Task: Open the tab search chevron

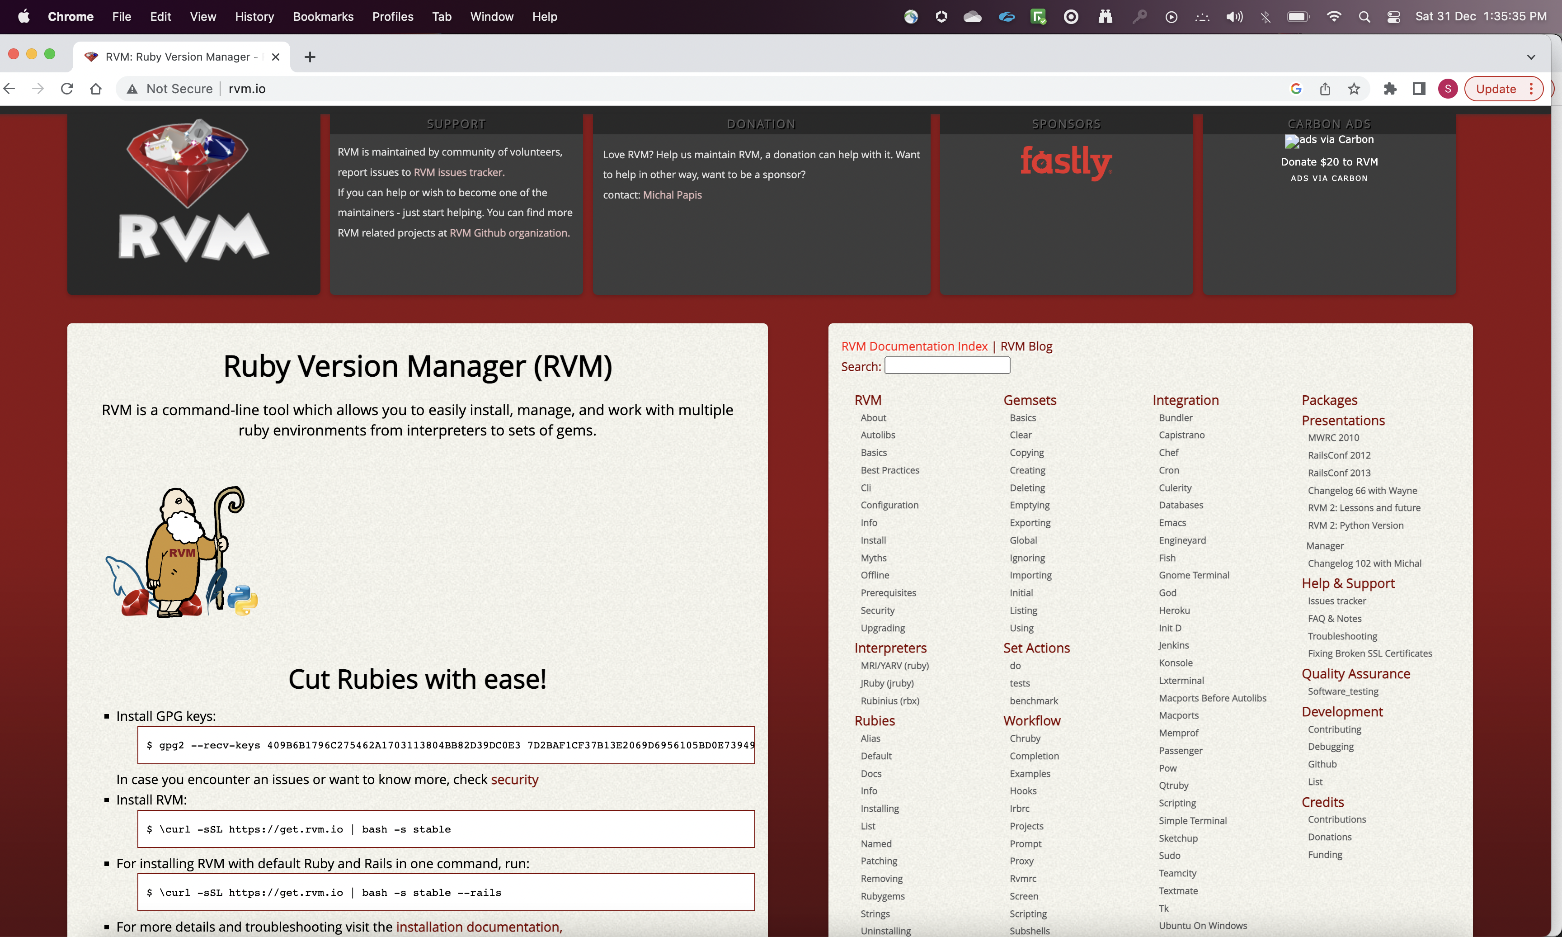Action: pyautogui.click(x=1531, y=57)
